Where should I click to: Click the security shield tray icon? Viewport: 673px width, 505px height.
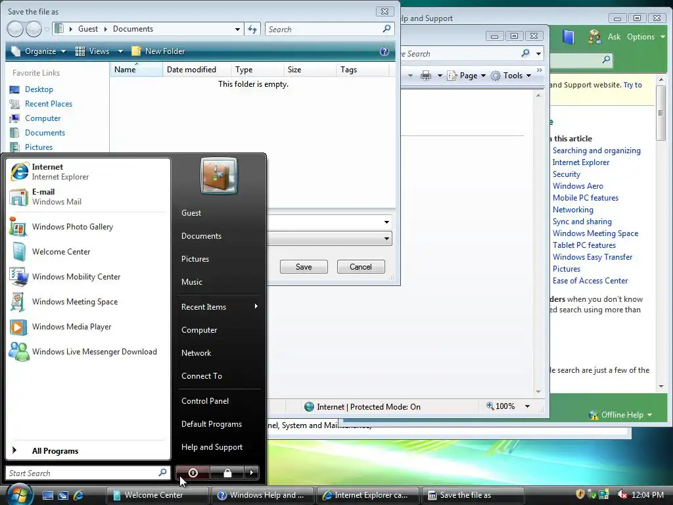click(x=580, y=494)
